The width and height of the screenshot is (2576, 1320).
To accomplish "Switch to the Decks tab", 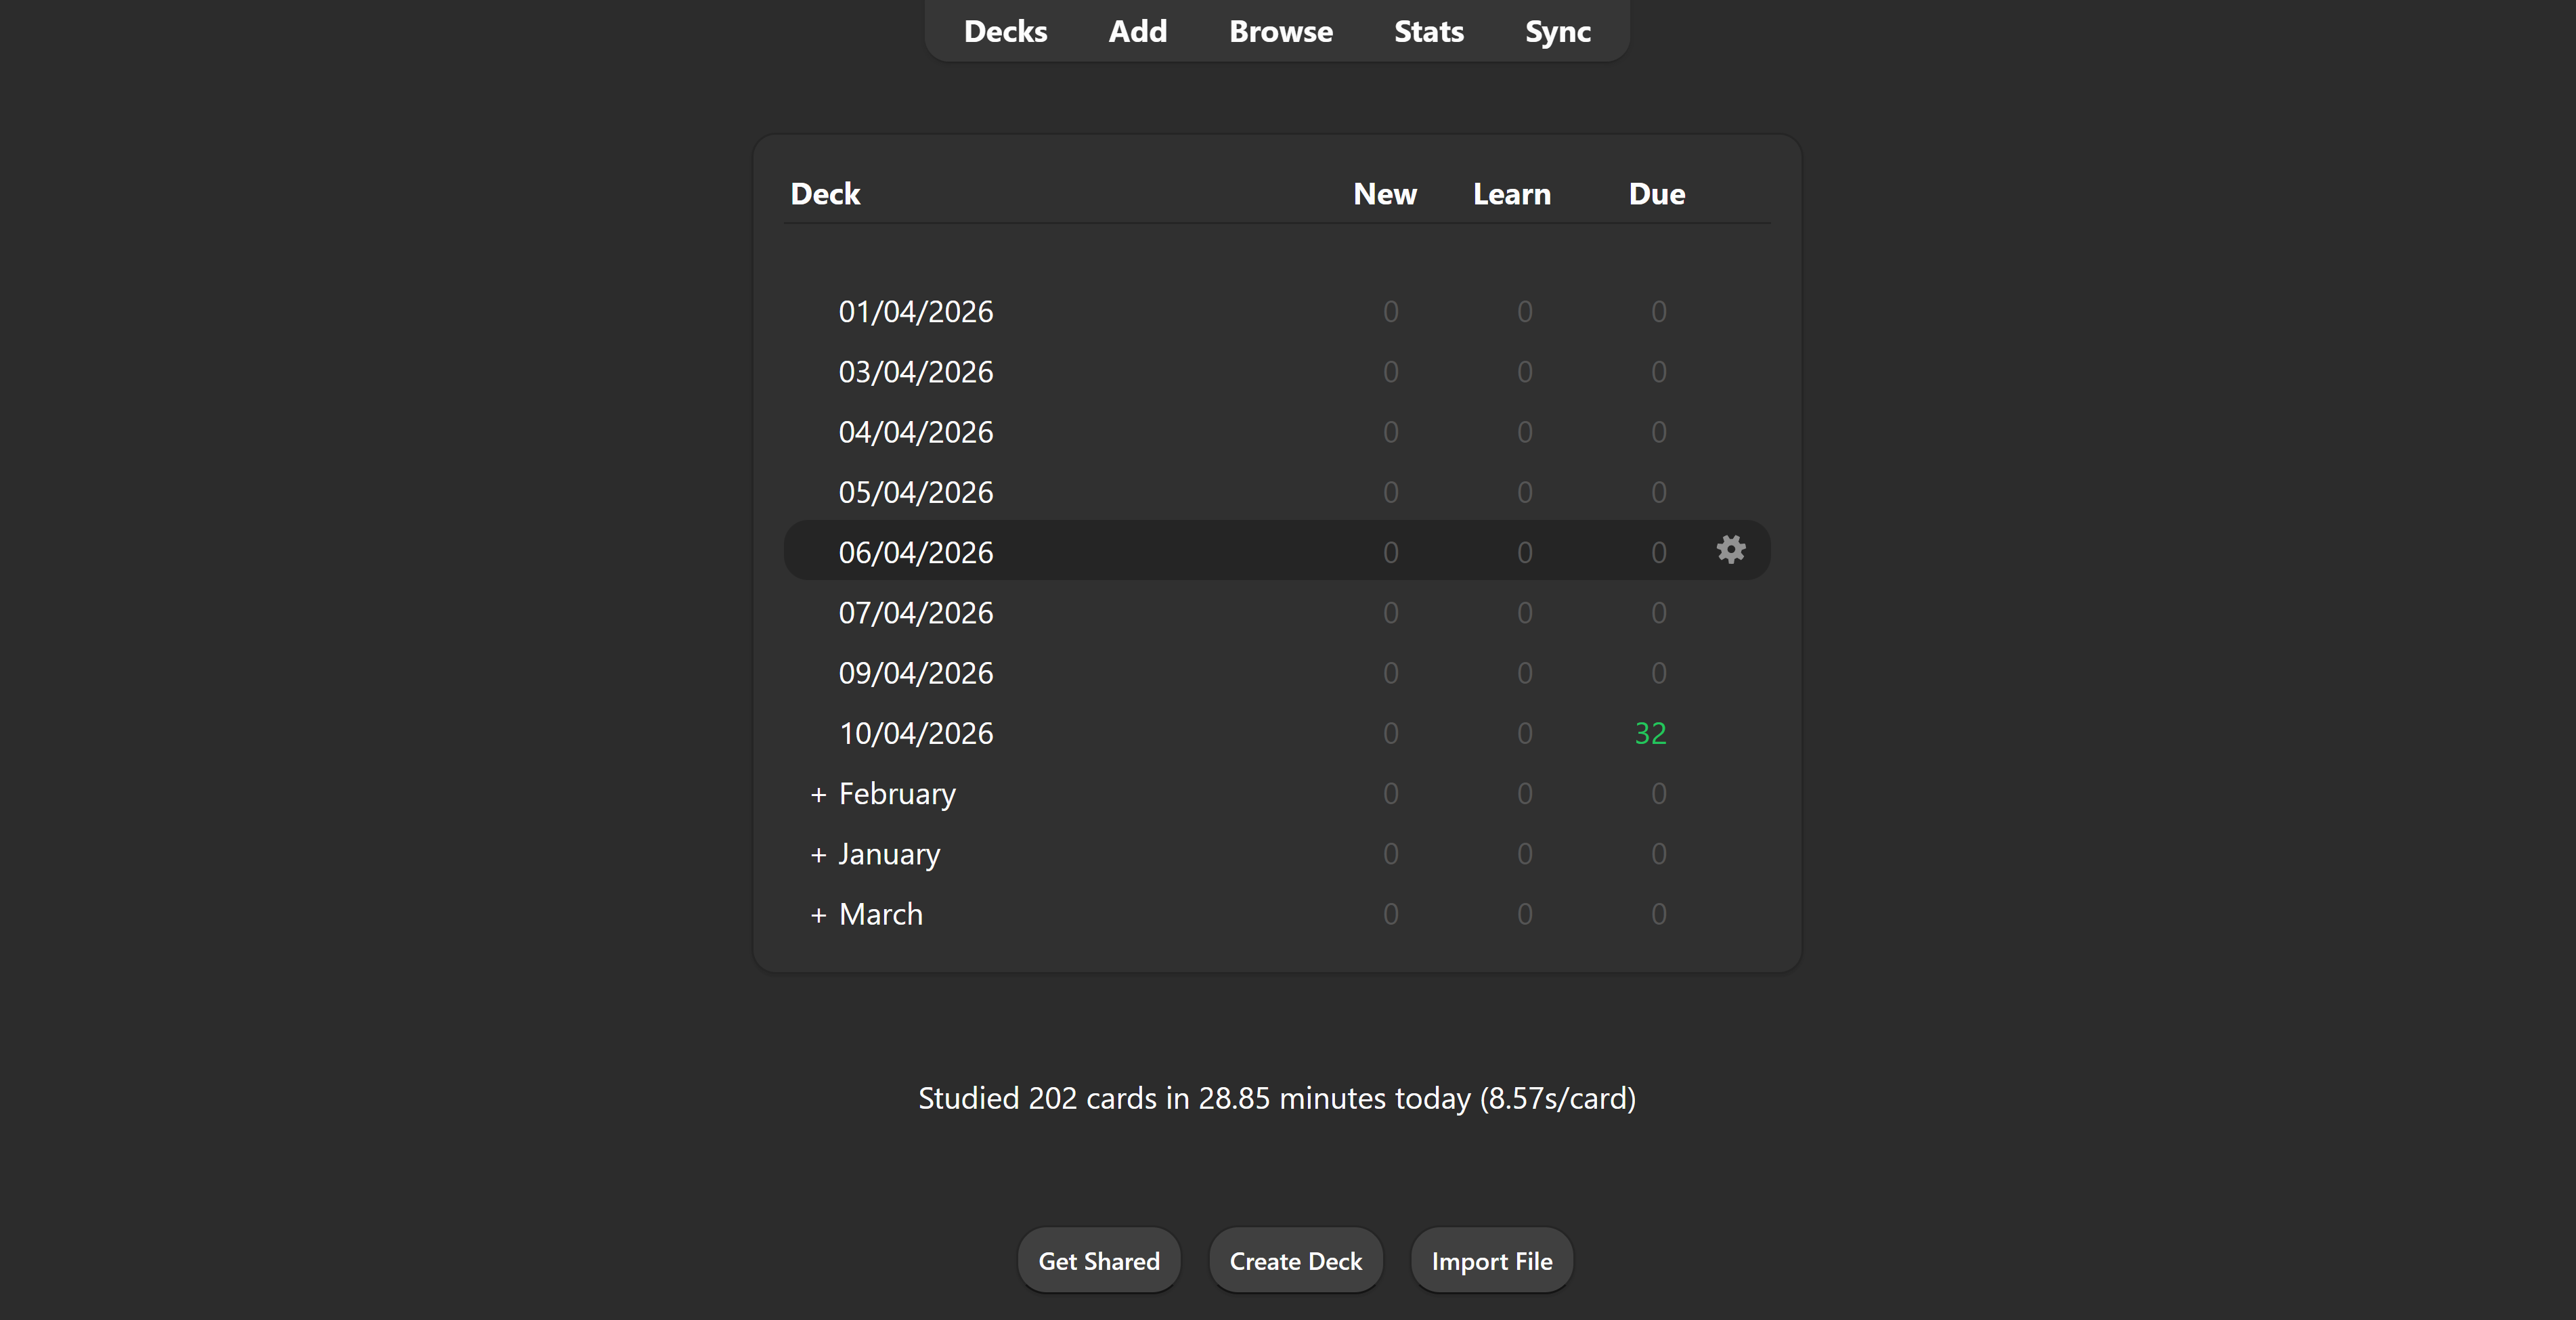I will pos(1005,32).
